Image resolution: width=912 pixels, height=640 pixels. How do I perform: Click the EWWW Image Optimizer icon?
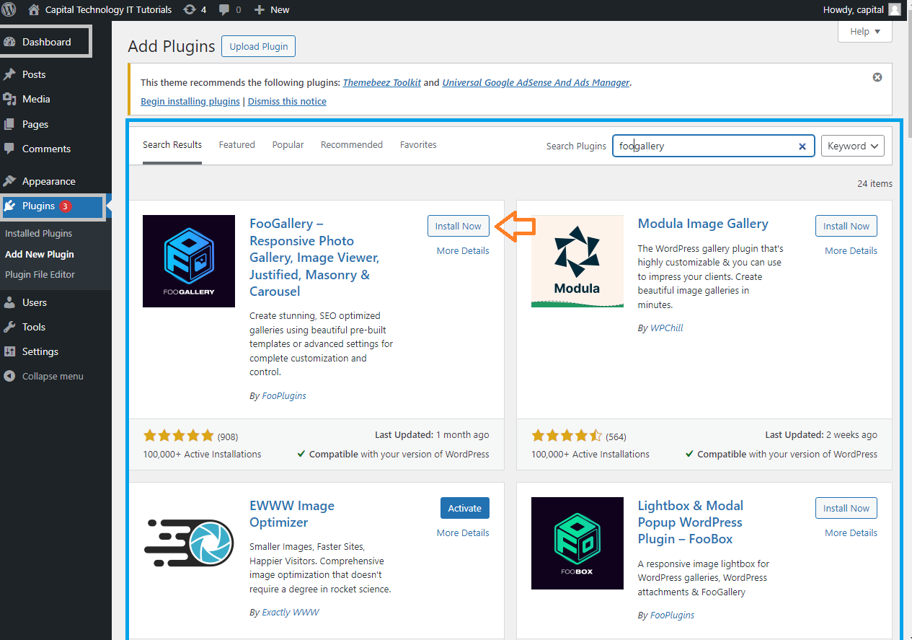[x=189, y=543]
